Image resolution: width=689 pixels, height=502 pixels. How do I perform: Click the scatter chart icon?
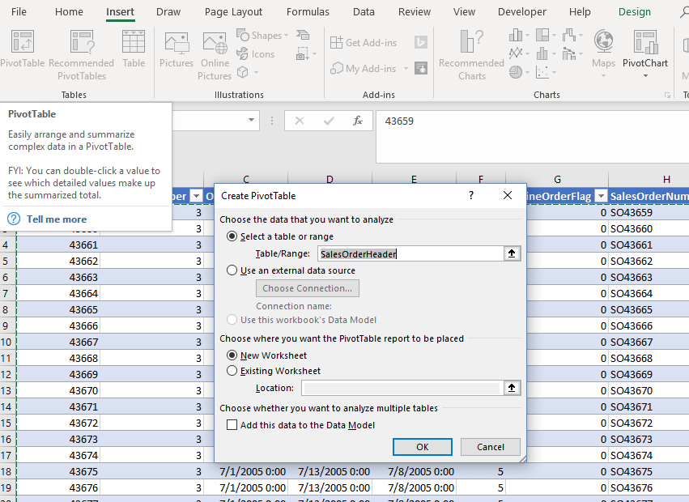[x=542, y=72]
